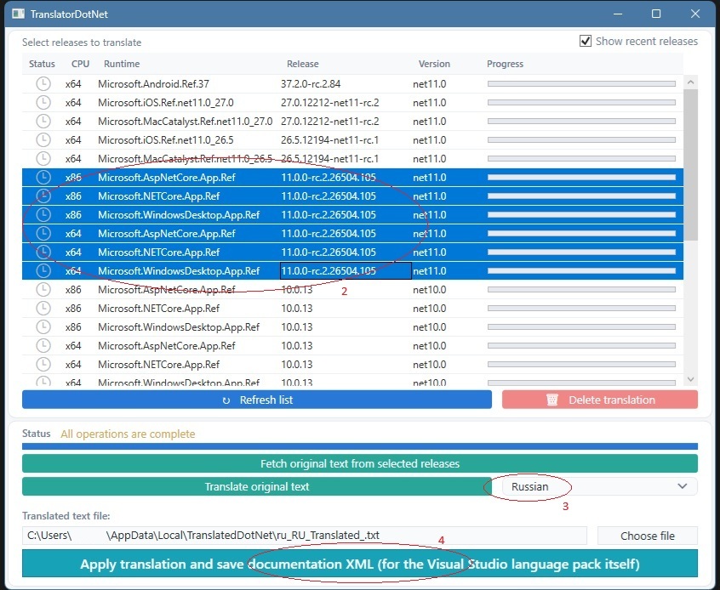Screen dimensions: 720x590
Task: Uncheck the Show recent releases checkbox
Action: click(586, 42)
